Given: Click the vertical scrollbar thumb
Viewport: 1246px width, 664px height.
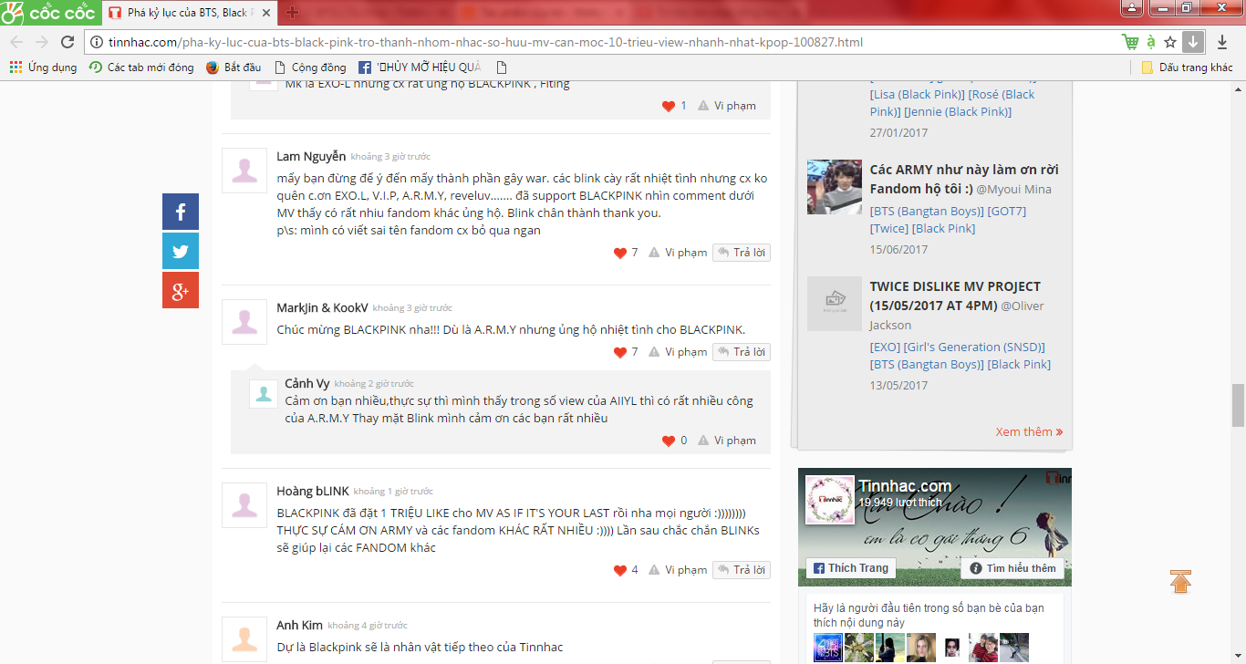Looking at the screenshot, I should point(1238,405).
